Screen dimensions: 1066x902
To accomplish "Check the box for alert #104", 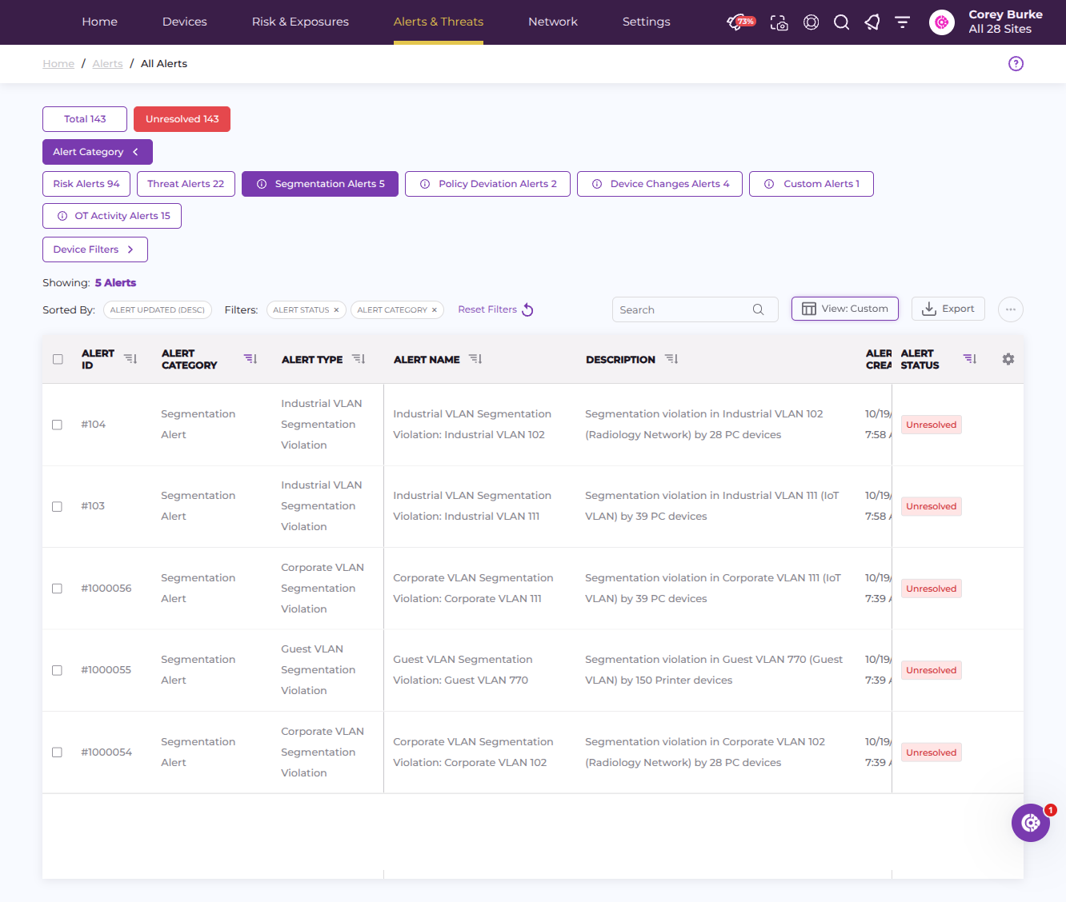I will coord(57,425).
